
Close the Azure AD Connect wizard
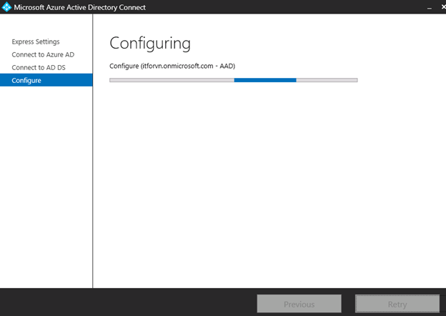click(443, 7)
